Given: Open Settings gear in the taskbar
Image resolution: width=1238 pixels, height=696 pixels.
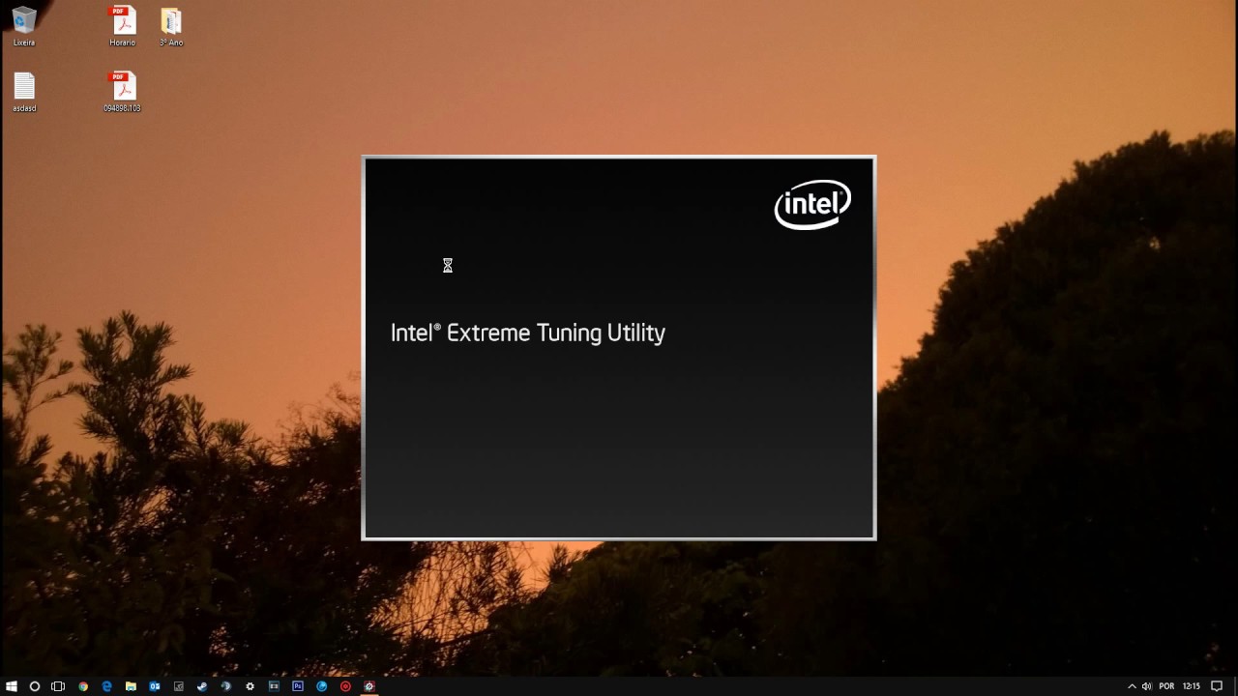Looking at the screenshot, I should (x=251, y=686).
